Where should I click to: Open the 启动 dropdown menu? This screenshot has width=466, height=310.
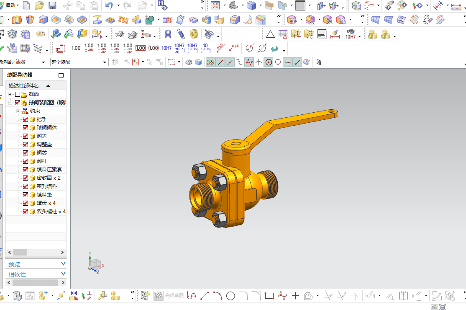click(12, 5)
